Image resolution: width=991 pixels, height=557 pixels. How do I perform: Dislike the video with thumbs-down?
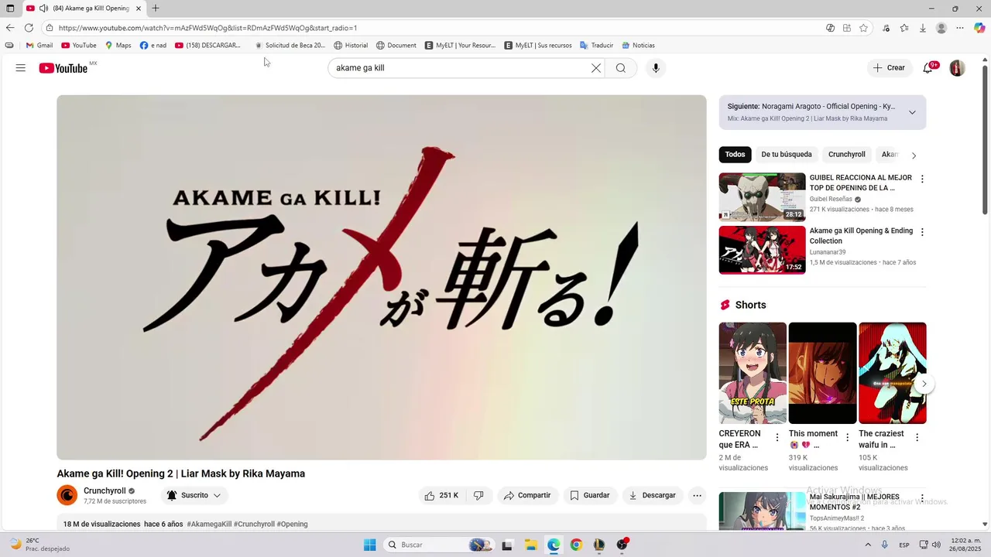pos(478,495)
